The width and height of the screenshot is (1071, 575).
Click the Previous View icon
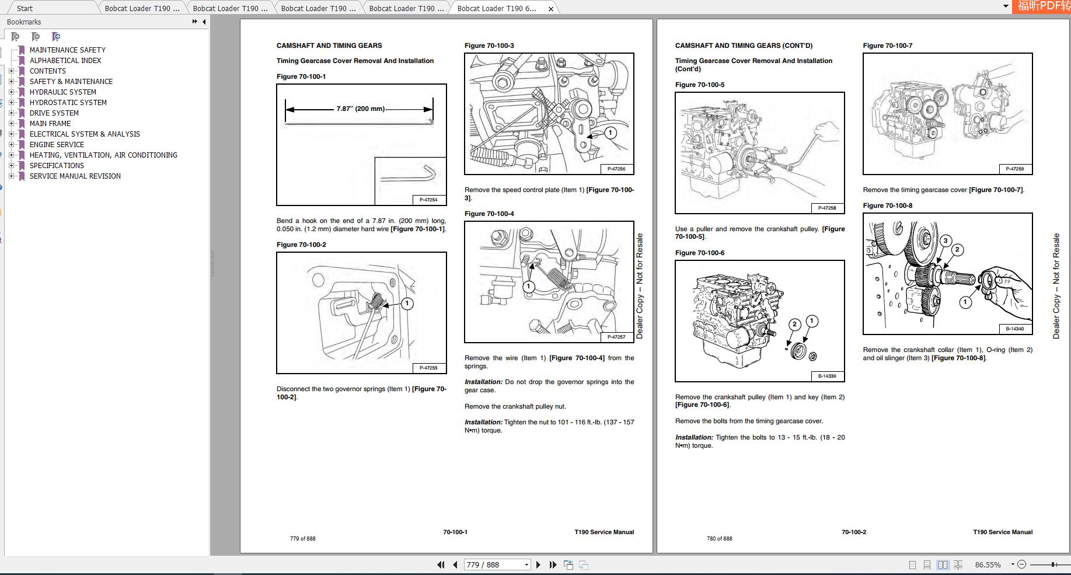(569, 565)
